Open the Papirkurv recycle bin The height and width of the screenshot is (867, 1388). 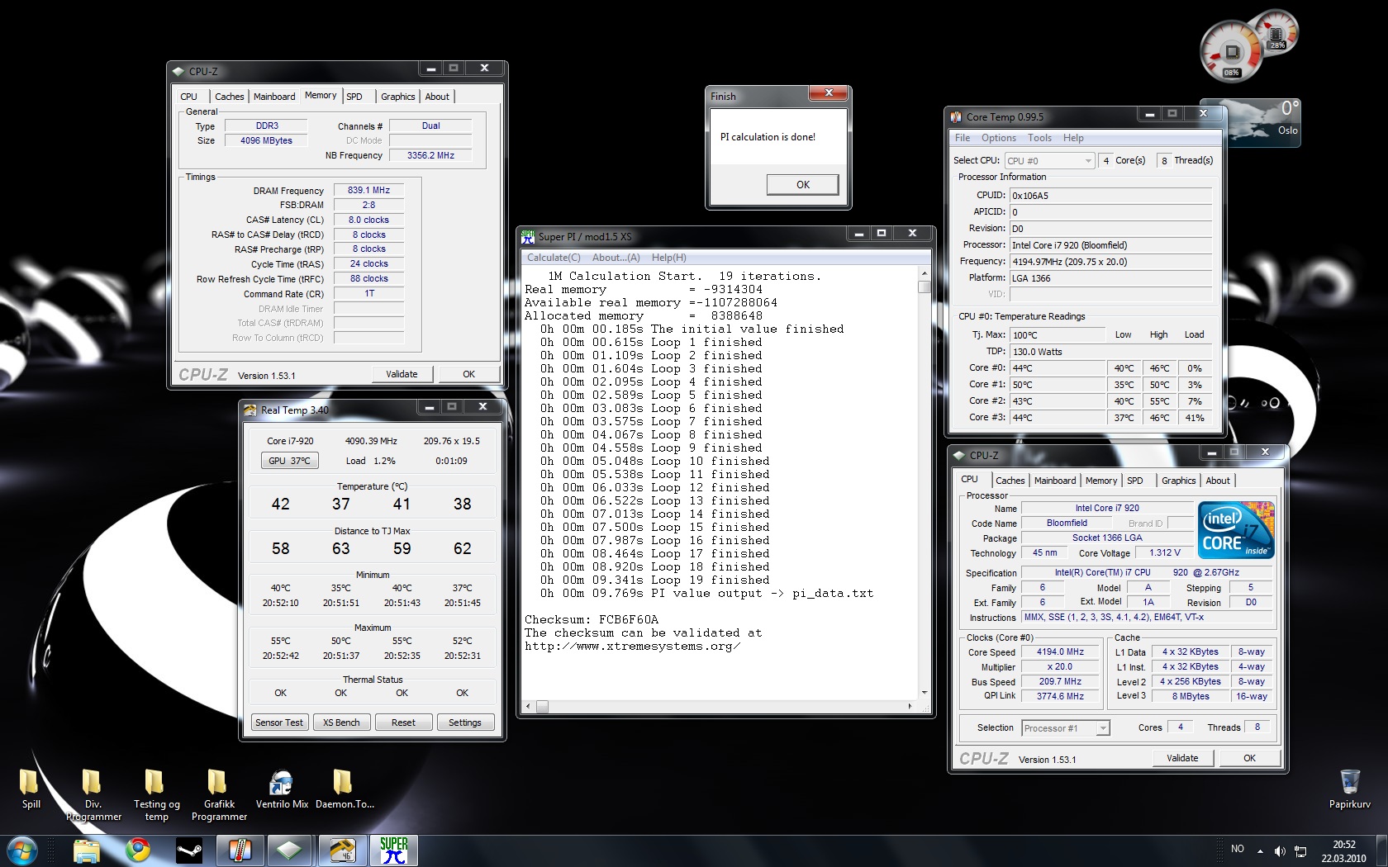(x=1349, y=789)
